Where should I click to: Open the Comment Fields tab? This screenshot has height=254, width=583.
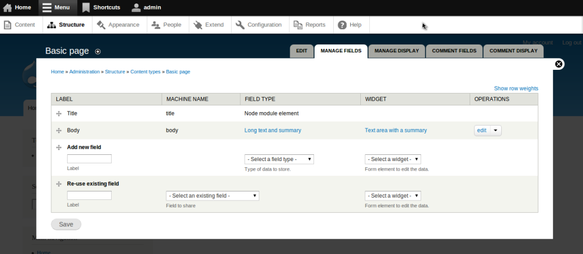[454, 51]
